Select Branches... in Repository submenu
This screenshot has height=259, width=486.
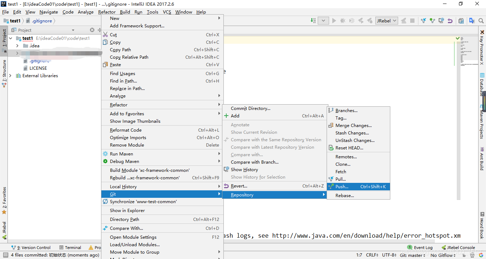click(359, 110)
